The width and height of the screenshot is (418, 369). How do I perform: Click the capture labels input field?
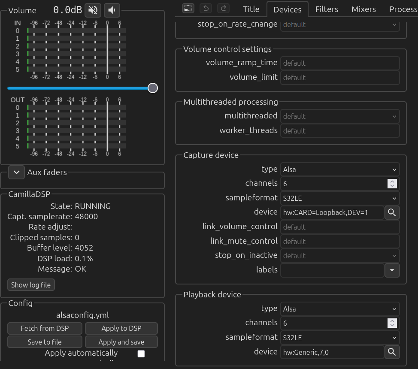pos(332,270)
